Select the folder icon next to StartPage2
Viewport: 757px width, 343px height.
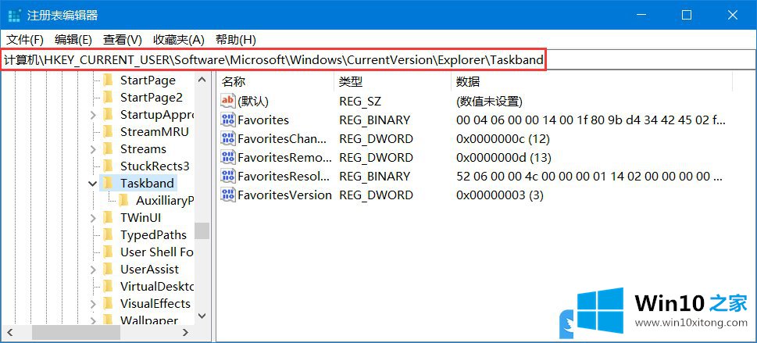(x=108, y=98)
